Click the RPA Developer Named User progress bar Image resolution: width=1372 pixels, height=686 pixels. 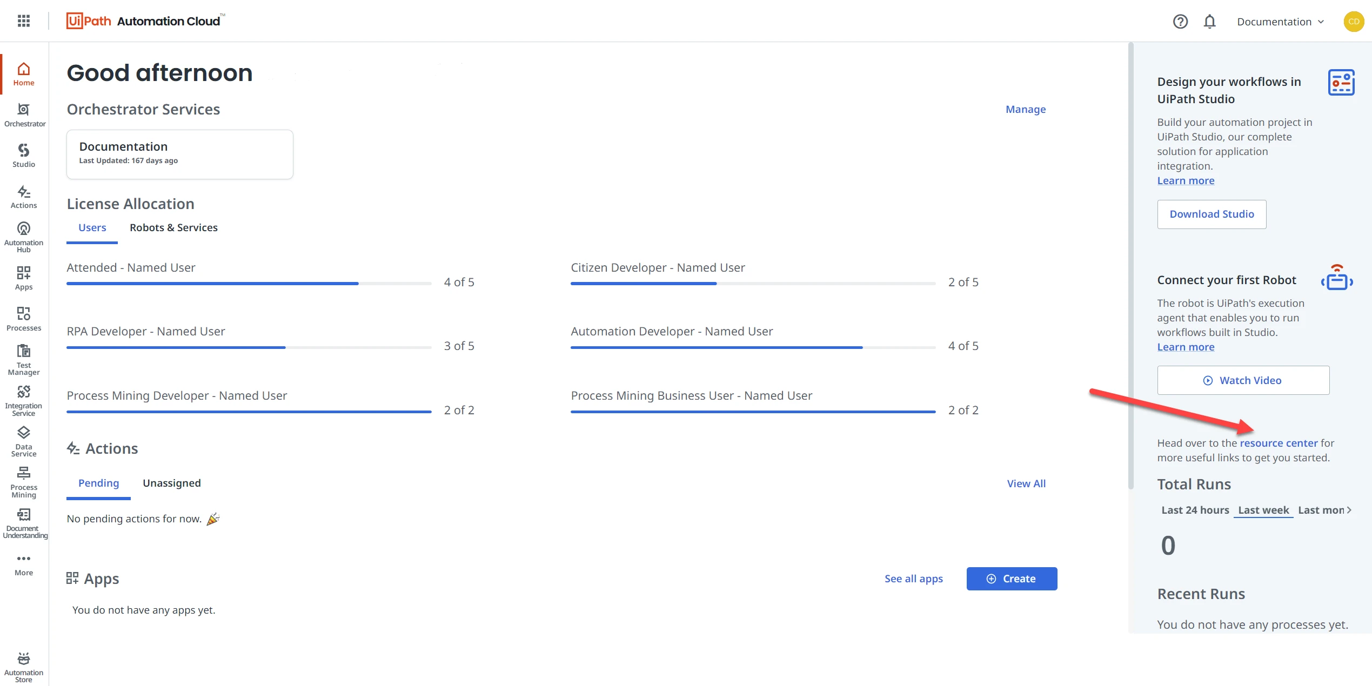point(249,347)
